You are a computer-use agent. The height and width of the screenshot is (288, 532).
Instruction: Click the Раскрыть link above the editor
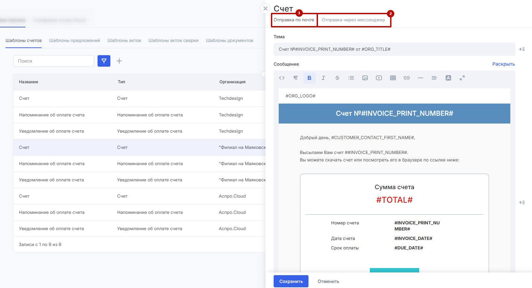503,64
